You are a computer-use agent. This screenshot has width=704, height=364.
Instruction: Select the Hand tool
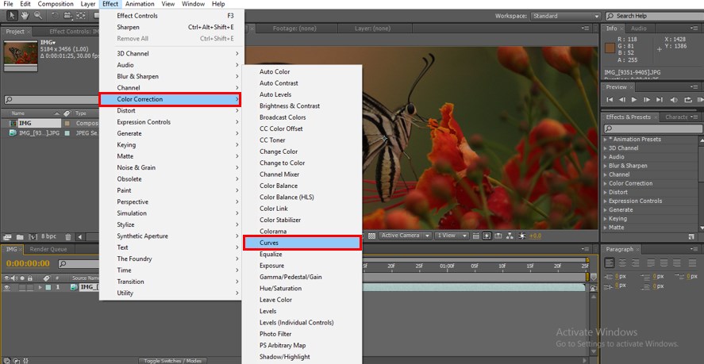25,15
